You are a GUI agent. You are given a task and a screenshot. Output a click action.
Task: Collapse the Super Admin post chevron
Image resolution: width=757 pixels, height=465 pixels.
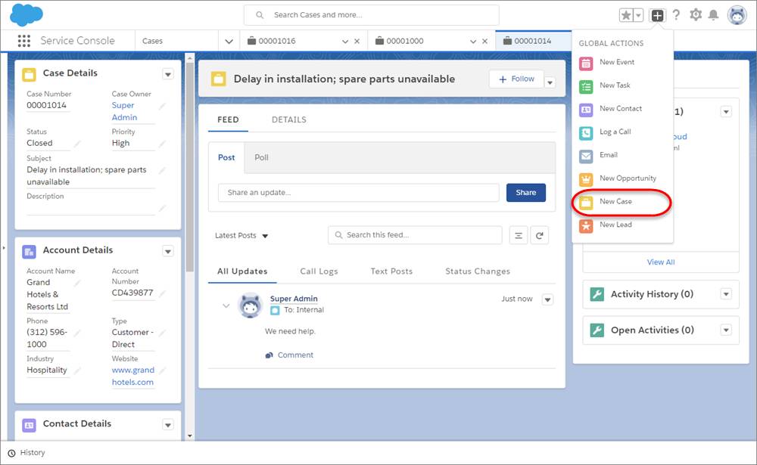click(x=226, y=305)
